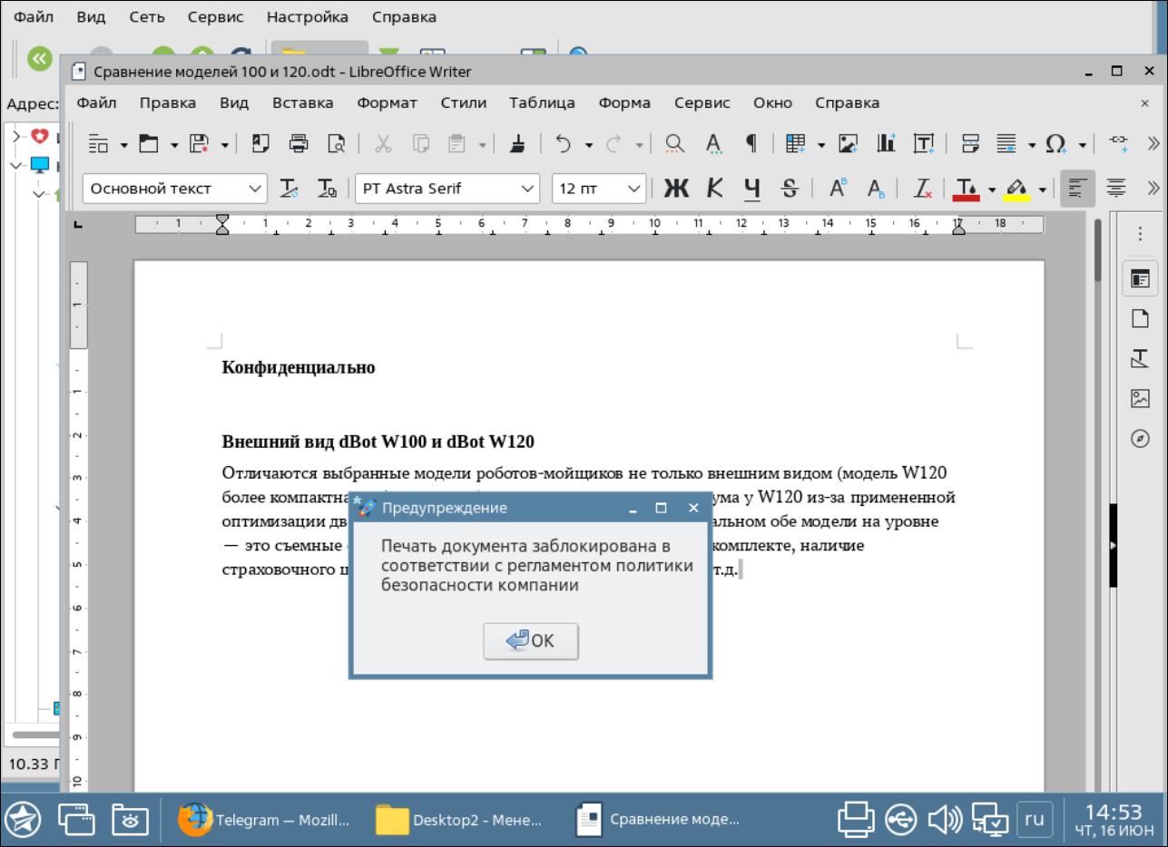
Task: Toggle italic formatting (К)
Action: tap(715, 188)
